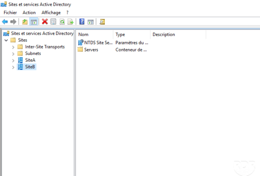Sort by the Type column header
This screenshot has height=176, width=260.
tap(132, 34)
